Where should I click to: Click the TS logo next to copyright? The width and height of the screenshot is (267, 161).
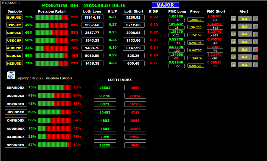[11, 75]
